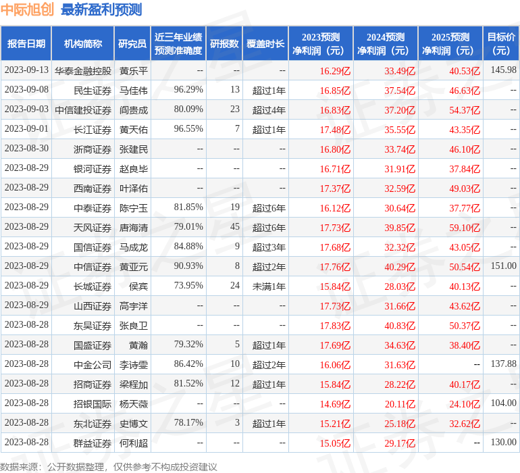Click the 数据来源 footnote text
Image resolution: width=520 pixels, height=473 pixels.
tap(109, 467)
